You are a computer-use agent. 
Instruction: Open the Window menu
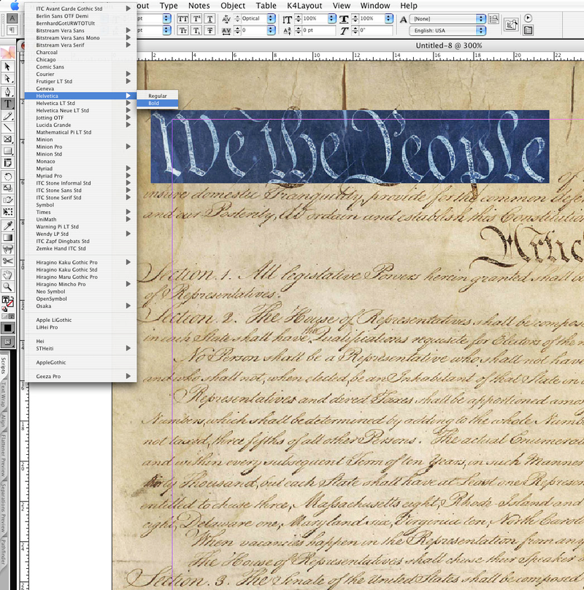(375, 6)
